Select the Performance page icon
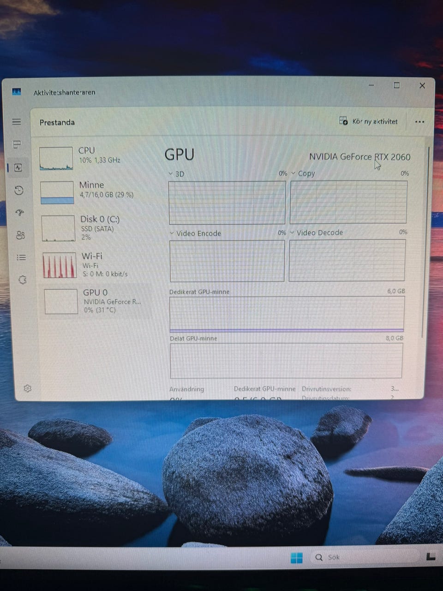443x591 pixels. click(18, 168)
